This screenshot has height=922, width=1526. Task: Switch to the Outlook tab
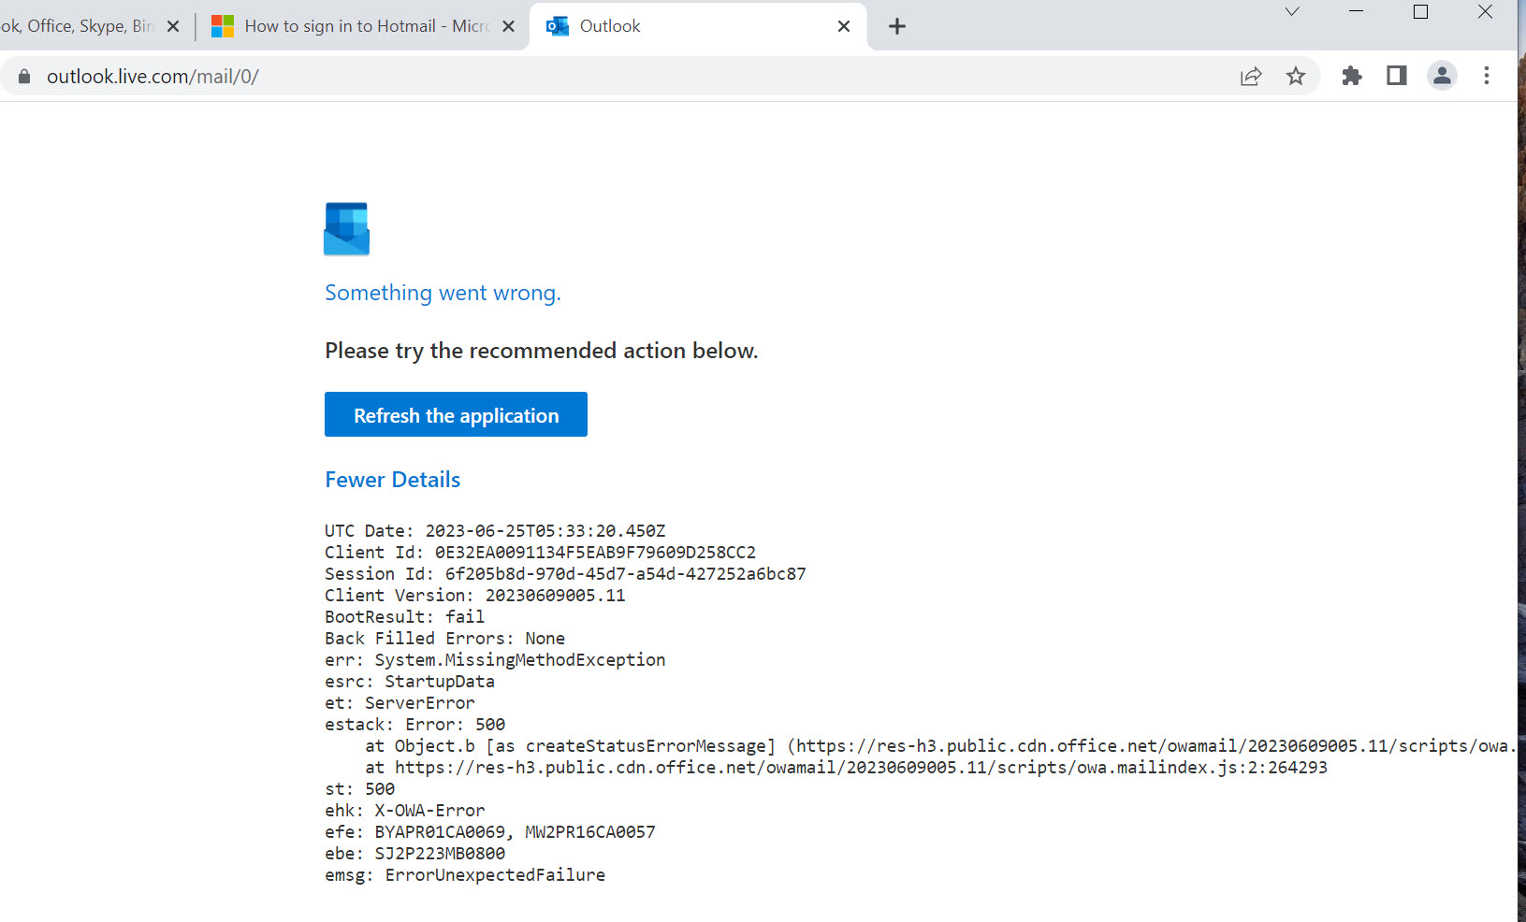coord(698,26)
